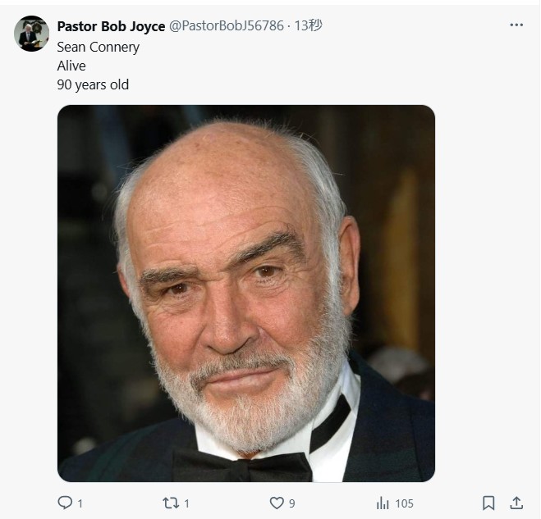
Task: Click the 13秒 timestamp link
Action: click(x=308, y=26)
